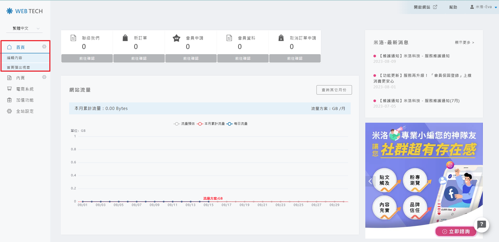This screenshot has height=242, width=499.
Task: Click the 電商系統 shopping cart icon
Action: 9,89
